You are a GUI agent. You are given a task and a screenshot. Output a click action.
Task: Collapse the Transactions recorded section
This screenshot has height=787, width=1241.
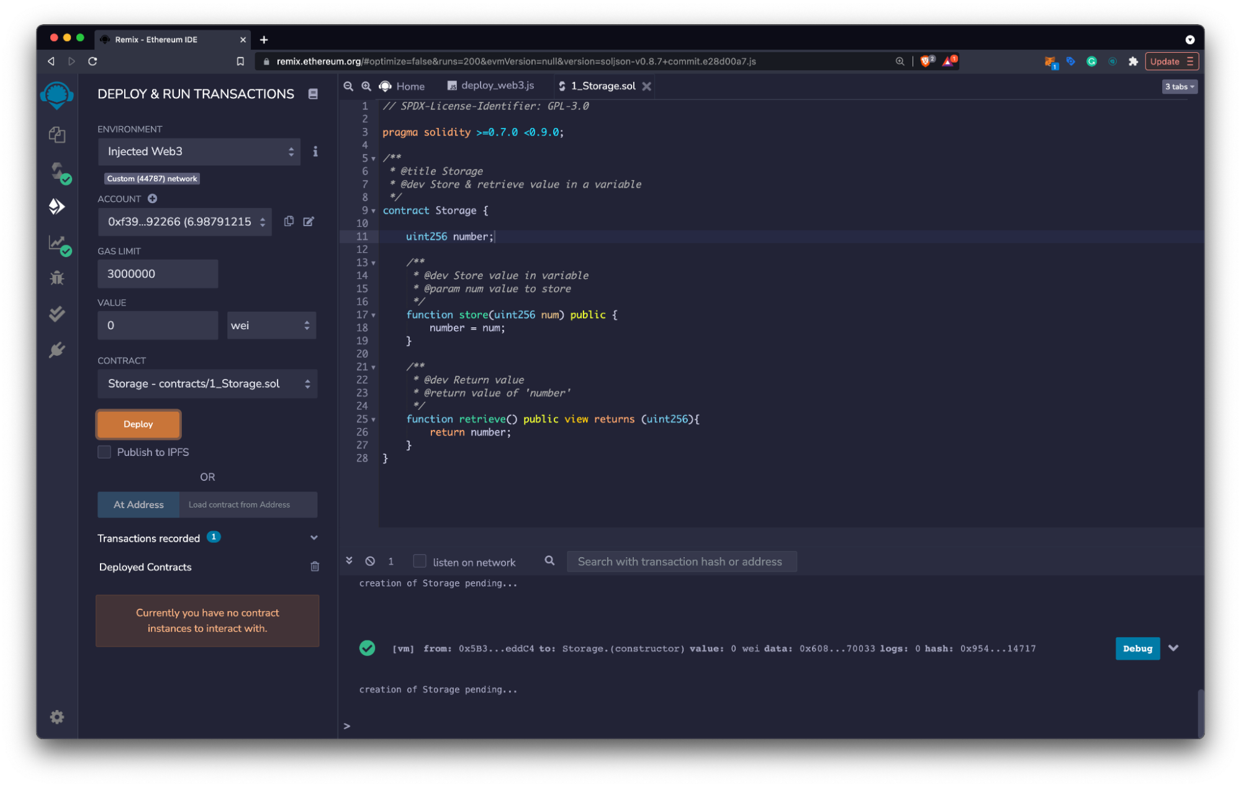(314, 538)
